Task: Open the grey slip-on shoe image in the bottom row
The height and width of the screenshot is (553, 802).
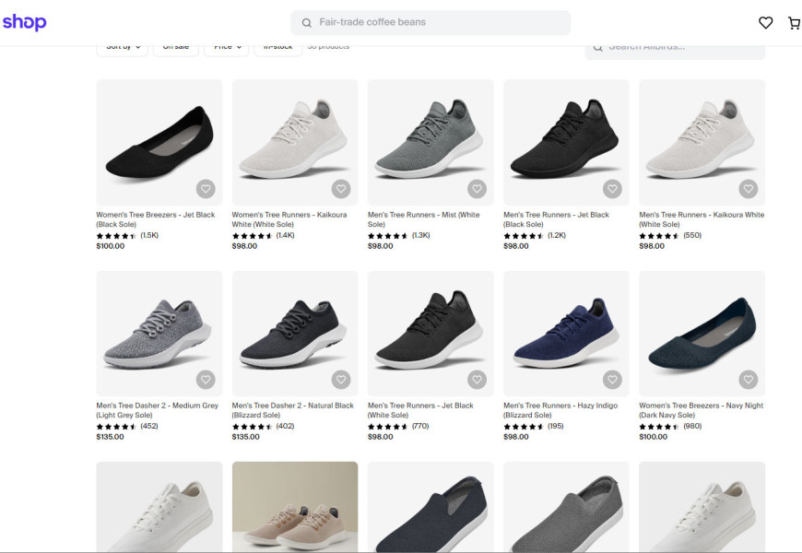Action: point(566,506)
